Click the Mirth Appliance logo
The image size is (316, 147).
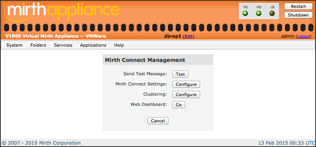(x=62, y=12)
